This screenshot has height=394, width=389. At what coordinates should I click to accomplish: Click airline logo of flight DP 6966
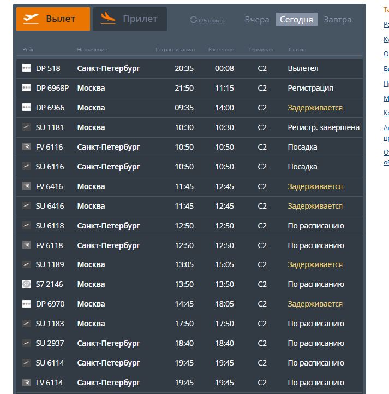(x=26, y=107)
